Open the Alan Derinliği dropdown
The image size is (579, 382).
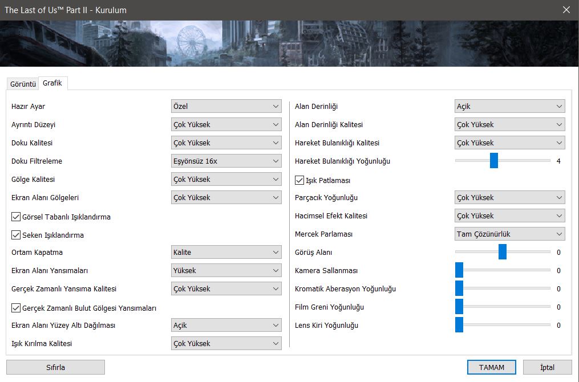click(509, 106)
